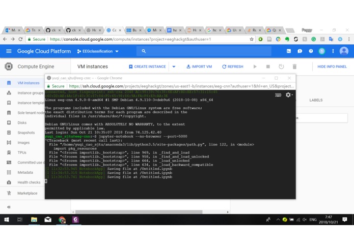Click the browser reload icon

click(20, 39)
